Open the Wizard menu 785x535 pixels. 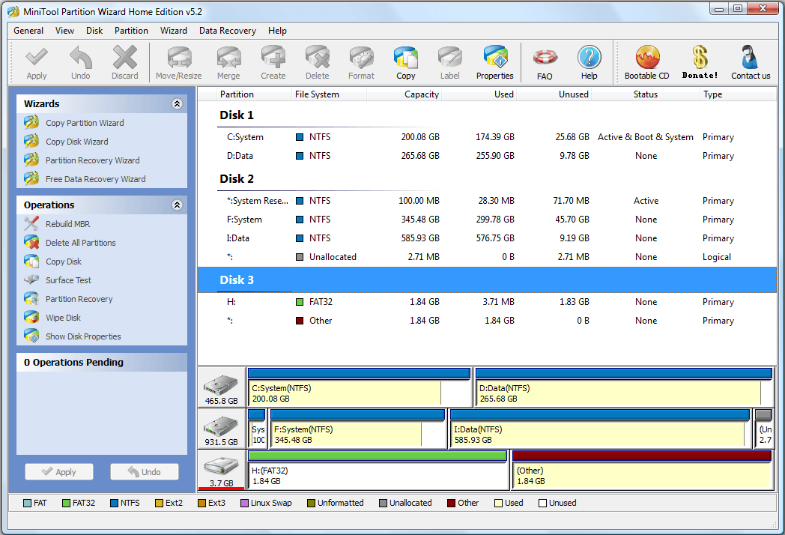pos(174,31)
